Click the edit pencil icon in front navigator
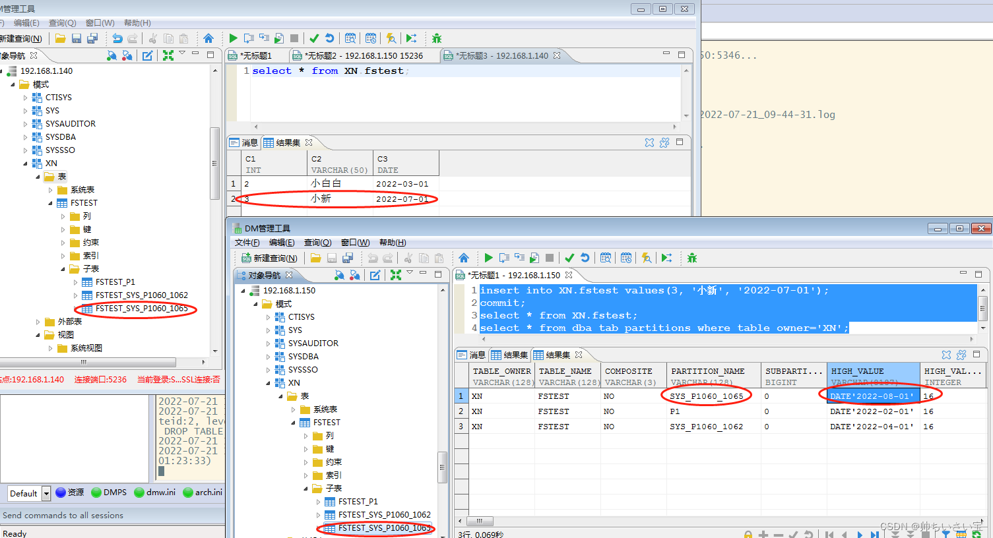 point(375,275)
